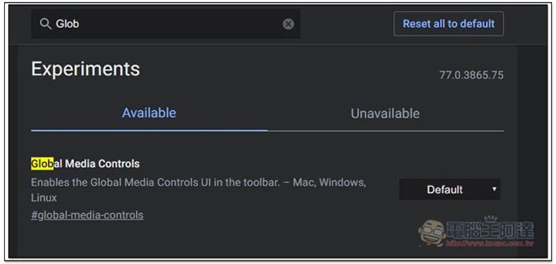The width and height of the screenshot is (556, 264).
Task: Clear the search with the X icon
Action: click(288, 24)
